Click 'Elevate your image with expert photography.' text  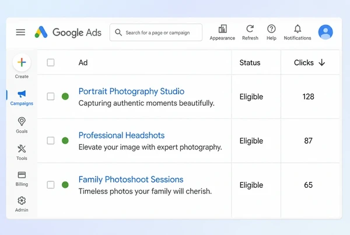coord(150,147)
